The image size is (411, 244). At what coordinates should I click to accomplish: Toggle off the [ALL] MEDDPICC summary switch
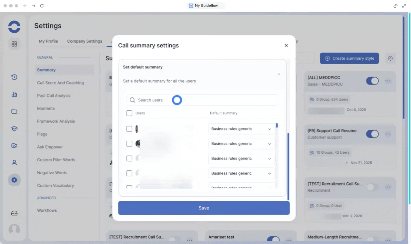click(x=372, y=81)
